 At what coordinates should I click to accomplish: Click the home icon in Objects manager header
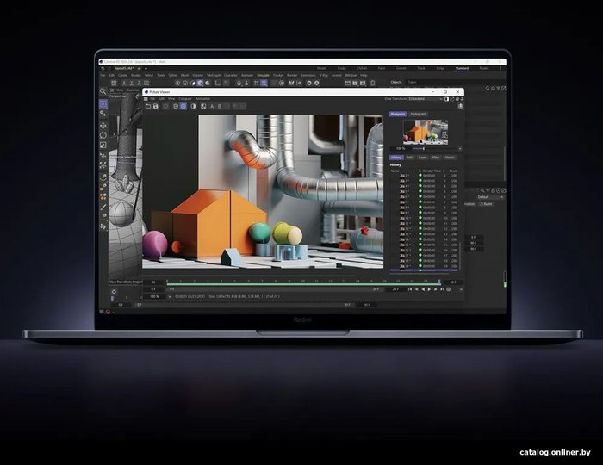pos(493,89)
